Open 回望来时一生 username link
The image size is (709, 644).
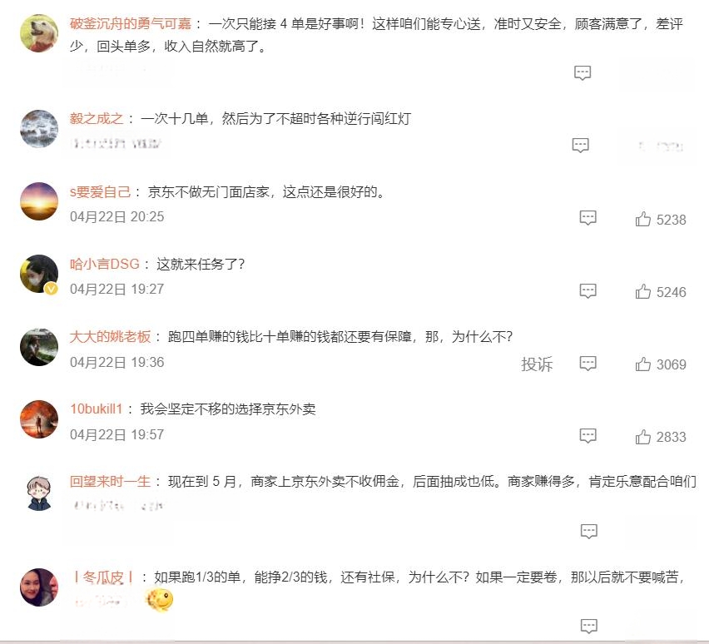(110, 481)
